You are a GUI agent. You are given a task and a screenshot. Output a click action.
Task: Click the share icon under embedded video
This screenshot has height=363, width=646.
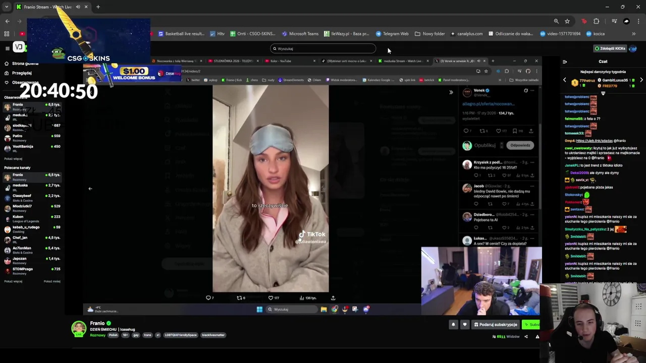(333, 298)
